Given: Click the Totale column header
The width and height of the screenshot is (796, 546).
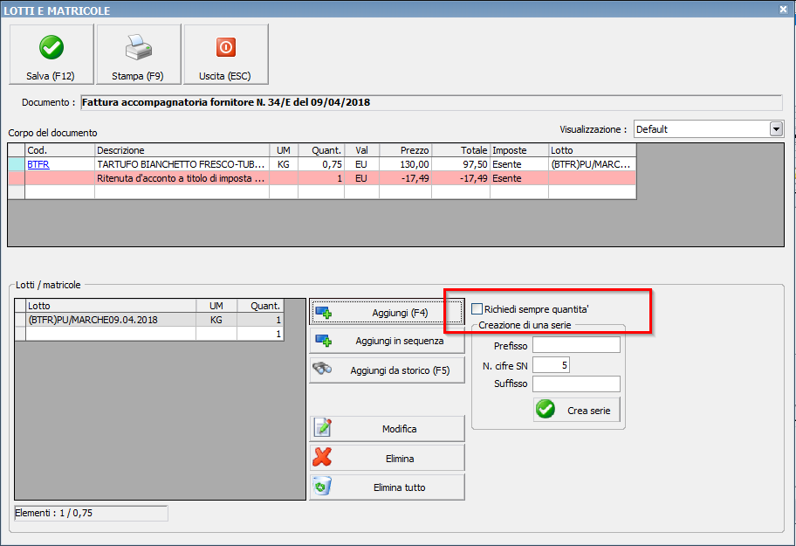Looking at the screenshot, I should pyautogui.click(x=461, y=150).
